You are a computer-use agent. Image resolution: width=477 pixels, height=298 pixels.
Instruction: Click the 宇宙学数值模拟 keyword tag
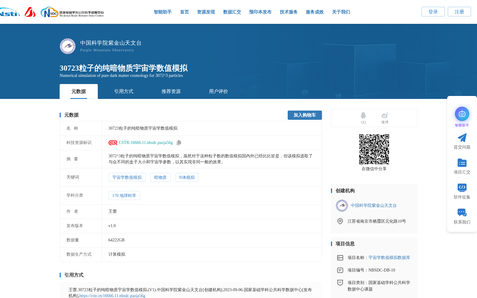pyautogui.click(x=127, y=177)
